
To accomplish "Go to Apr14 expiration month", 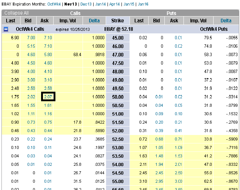I will point(114,4).
